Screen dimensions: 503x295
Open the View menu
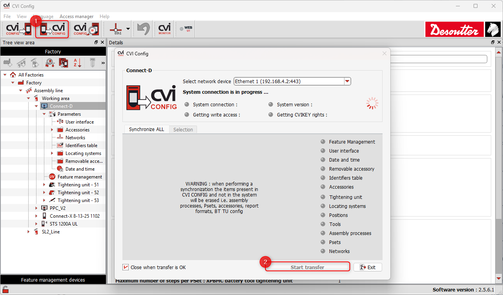(x=22, y=16)
